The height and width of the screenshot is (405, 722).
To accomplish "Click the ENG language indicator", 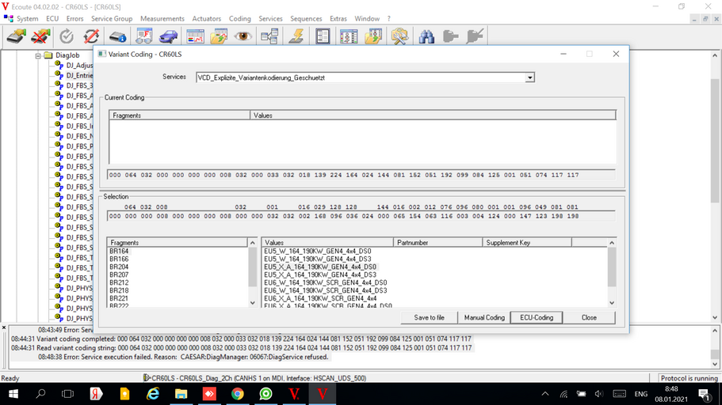I will coord(641,394).
